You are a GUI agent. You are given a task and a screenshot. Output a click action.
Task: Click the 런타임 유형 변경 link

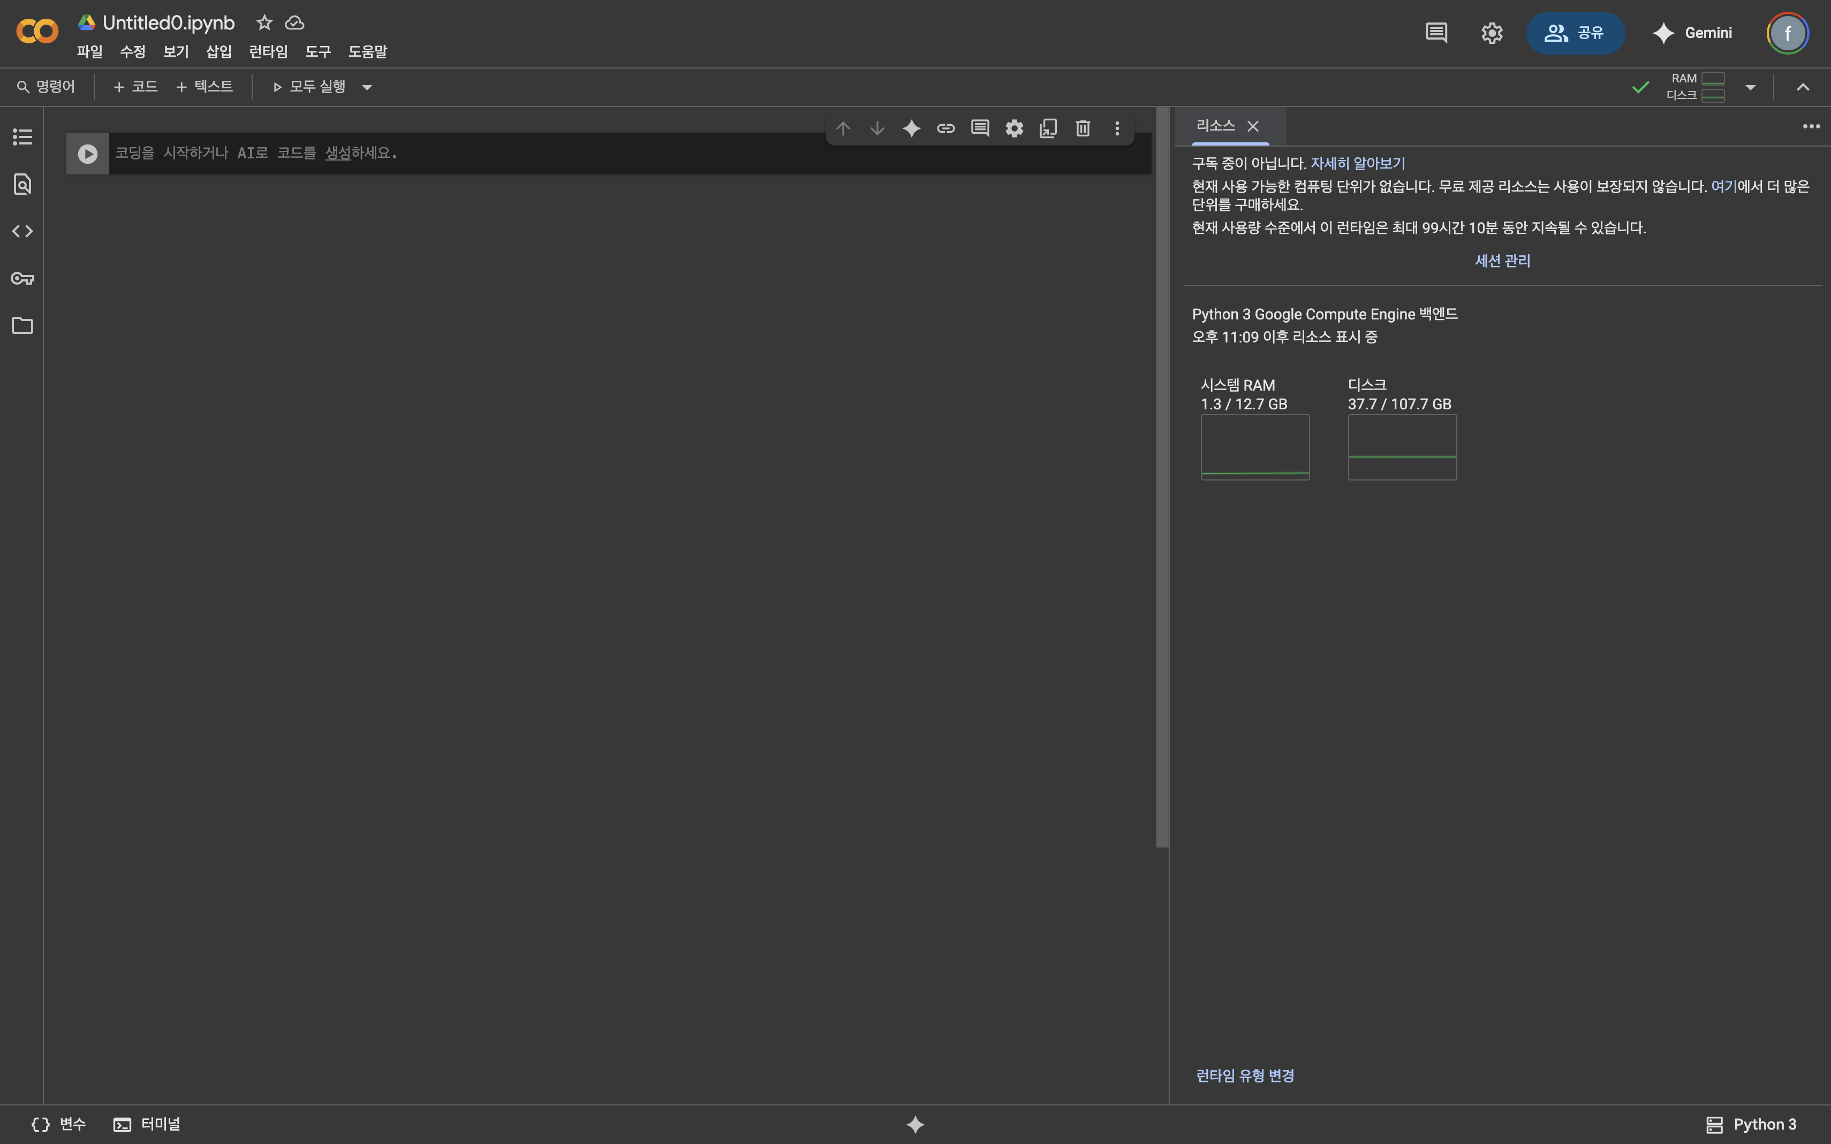[1244, 1075]
